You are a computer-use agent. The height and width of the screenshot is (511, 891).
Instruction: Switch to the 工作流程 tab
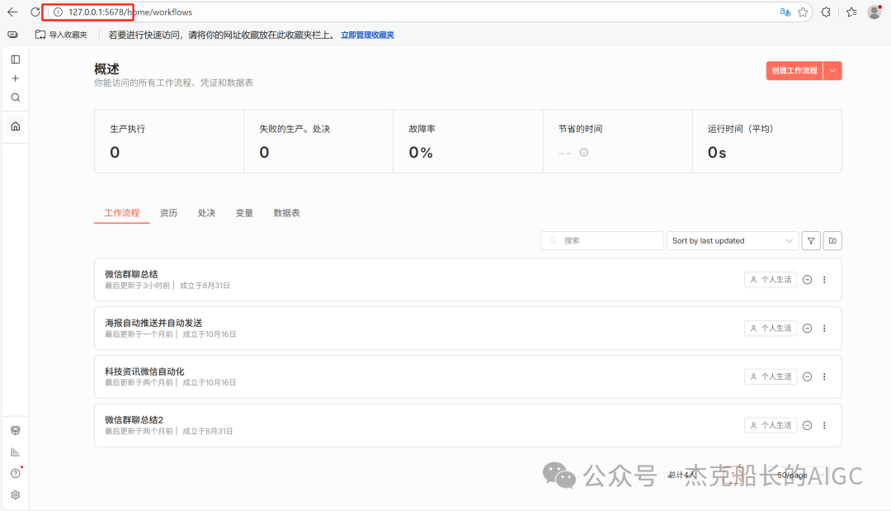click(121, 213)
